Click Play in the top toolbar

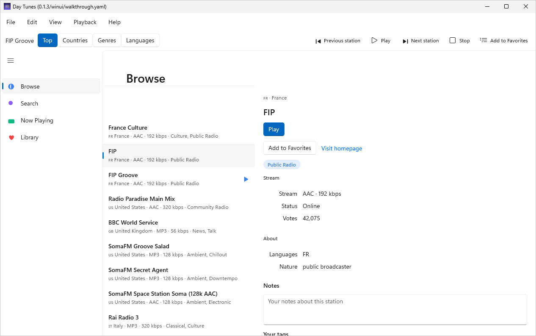tap(381, 41)
